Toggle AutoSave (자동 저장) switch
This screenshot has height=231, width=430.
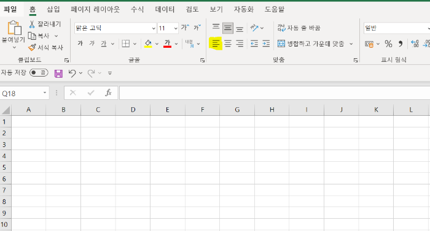pos(39,72)
